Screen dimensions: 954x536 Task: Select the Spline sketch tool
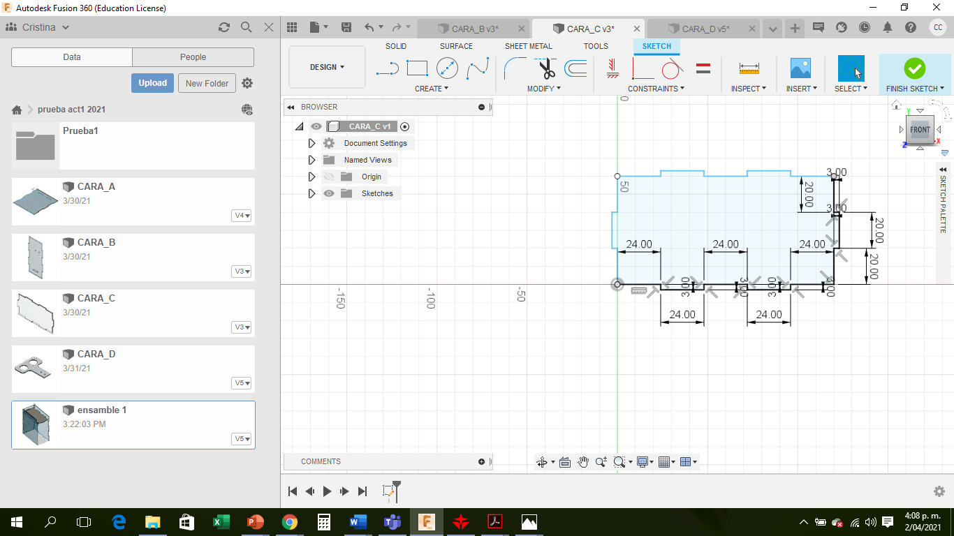[478, 68]
